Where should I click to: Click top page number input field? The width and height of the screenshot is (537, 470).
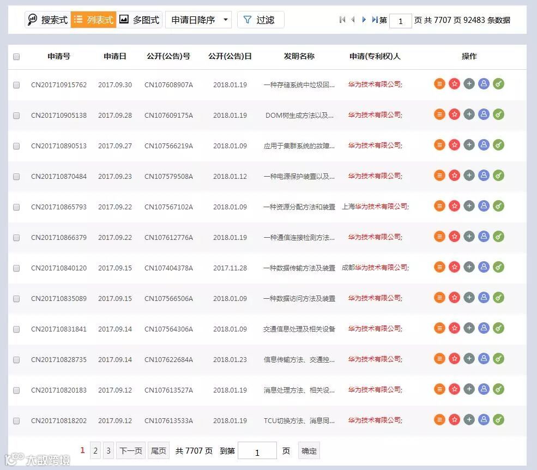tap(400, 21)
